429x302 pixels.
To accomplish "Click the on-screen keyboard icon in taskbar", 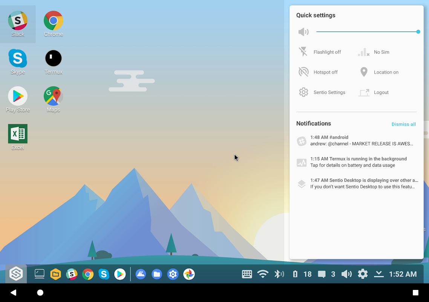I will 247,274.
